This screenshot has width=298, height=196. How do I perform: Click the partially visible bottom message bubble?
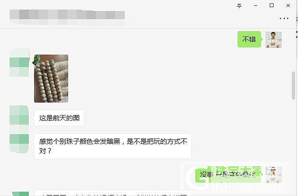coord(113,193)
